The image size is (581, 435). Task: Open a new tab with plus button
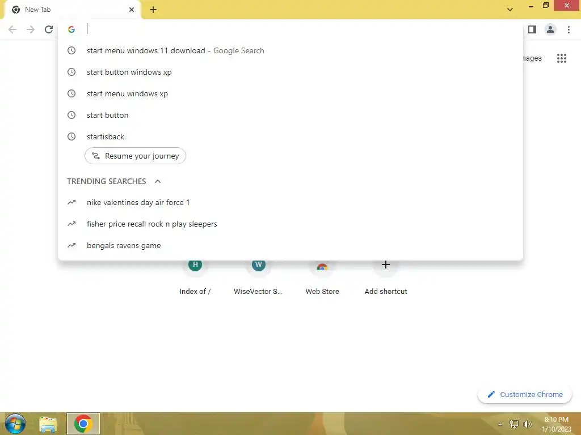pyautogui.click(x=153, y=10)
